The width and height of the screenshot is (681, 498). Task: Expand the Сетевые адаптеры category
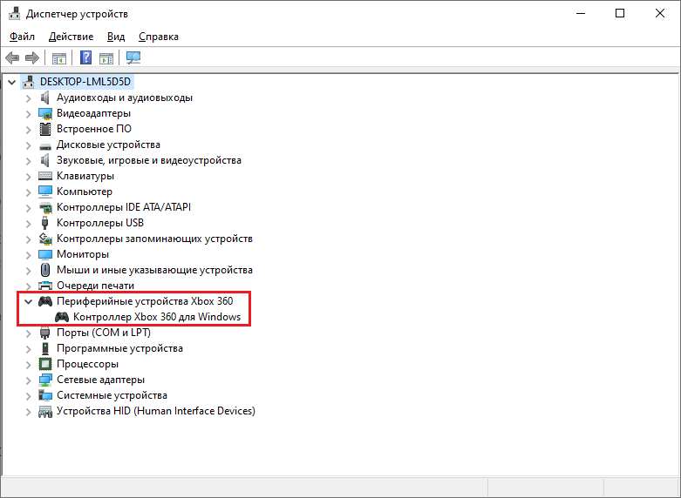[28, 380]
